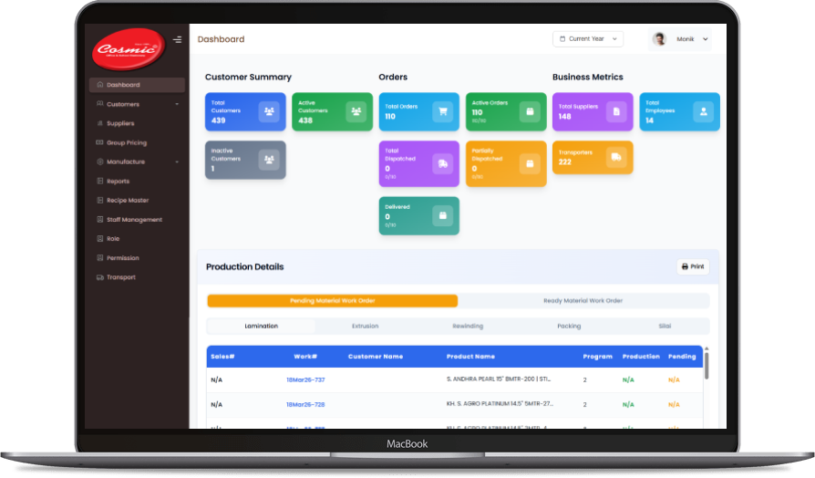
Task: Click the Total Customers card icon
Action: pos(269,112)
